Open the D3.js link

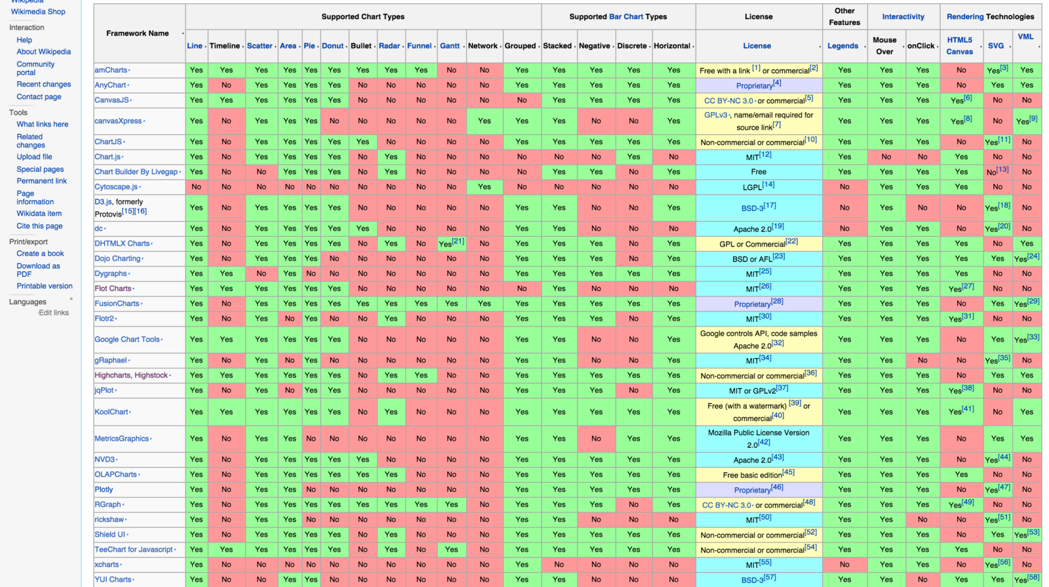click(x=103, y=202)
